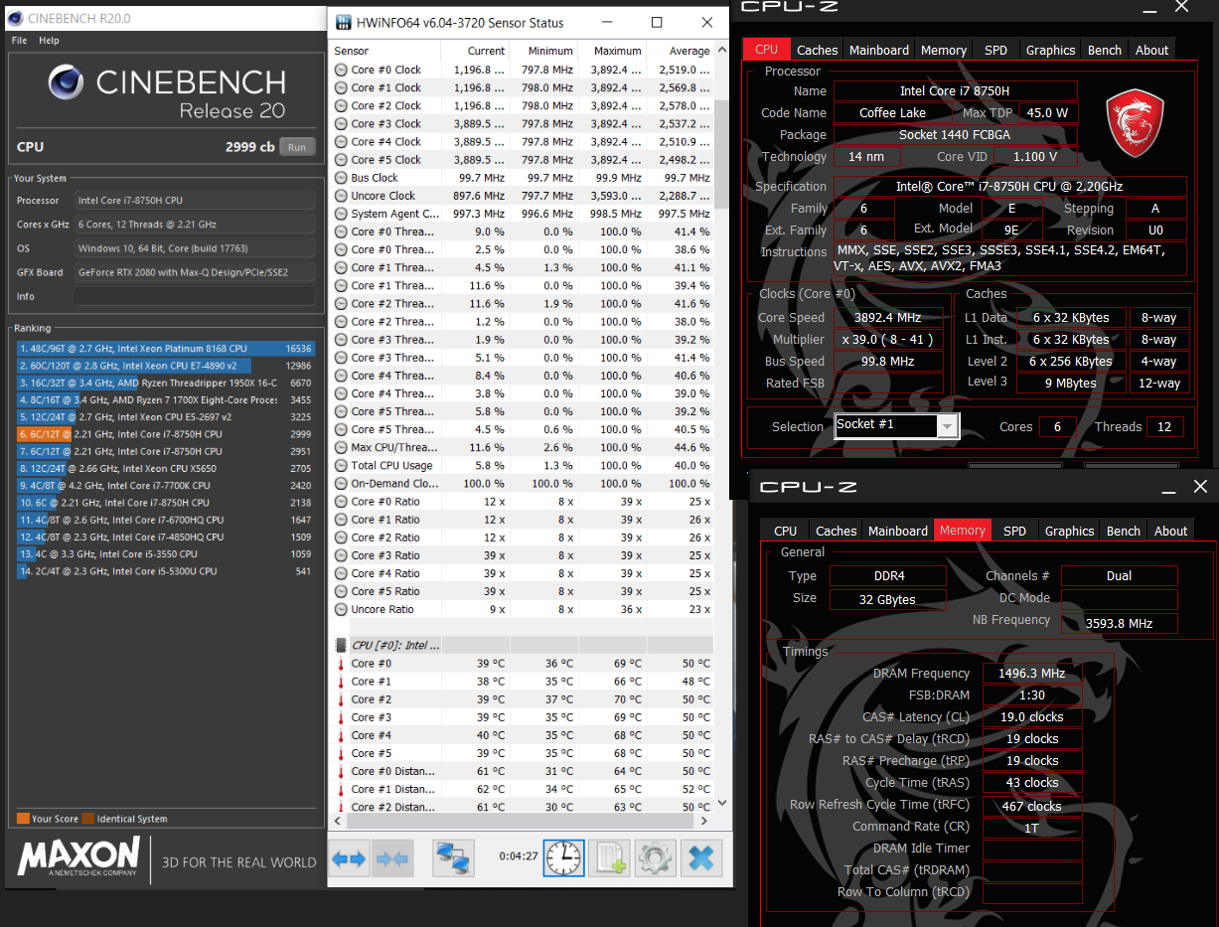Click the gauge icon beside Bus Clock
This screenshot has height=927, width=1219.
click(341, 178)
